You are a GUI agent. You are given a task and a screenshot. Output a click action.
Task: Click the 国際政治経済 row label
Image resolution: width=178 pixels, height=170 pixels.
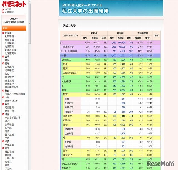coord(70,73)
